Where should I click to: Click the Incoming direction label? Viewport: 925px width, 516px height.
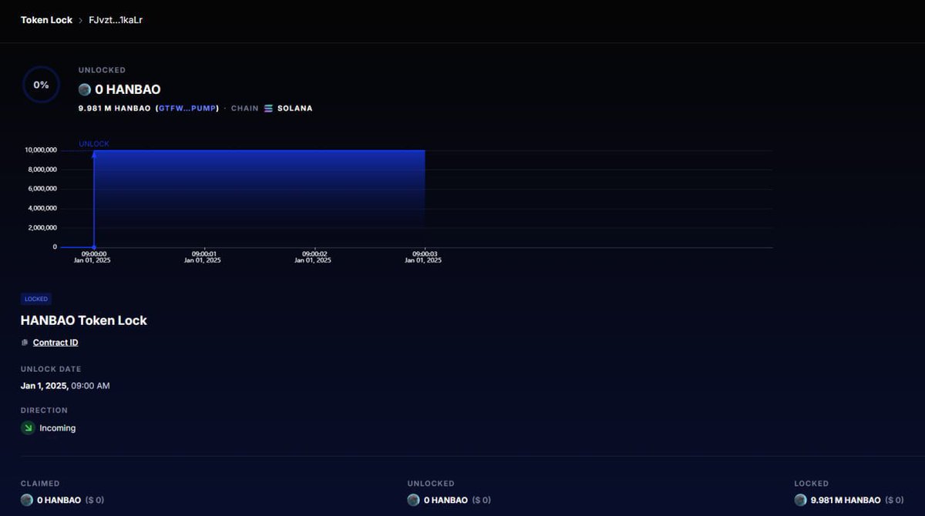coord(58,428)
